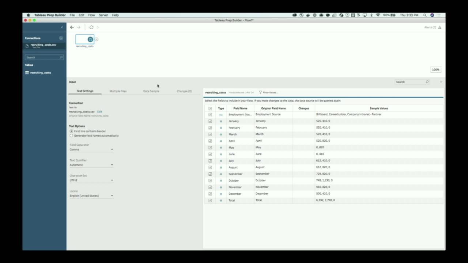The height and width of the screenshot is (263, 468).
Task: Click the recruiting_costs table grid icon
Action: [27, 73]
